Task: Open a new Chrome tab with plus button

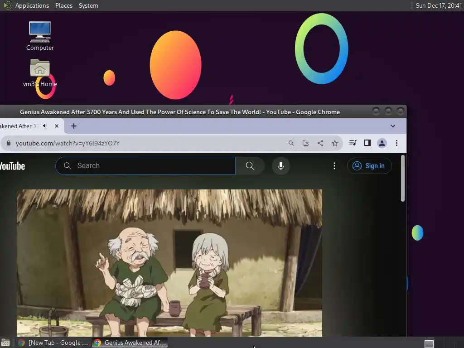Action: click(x=74, y=126)
